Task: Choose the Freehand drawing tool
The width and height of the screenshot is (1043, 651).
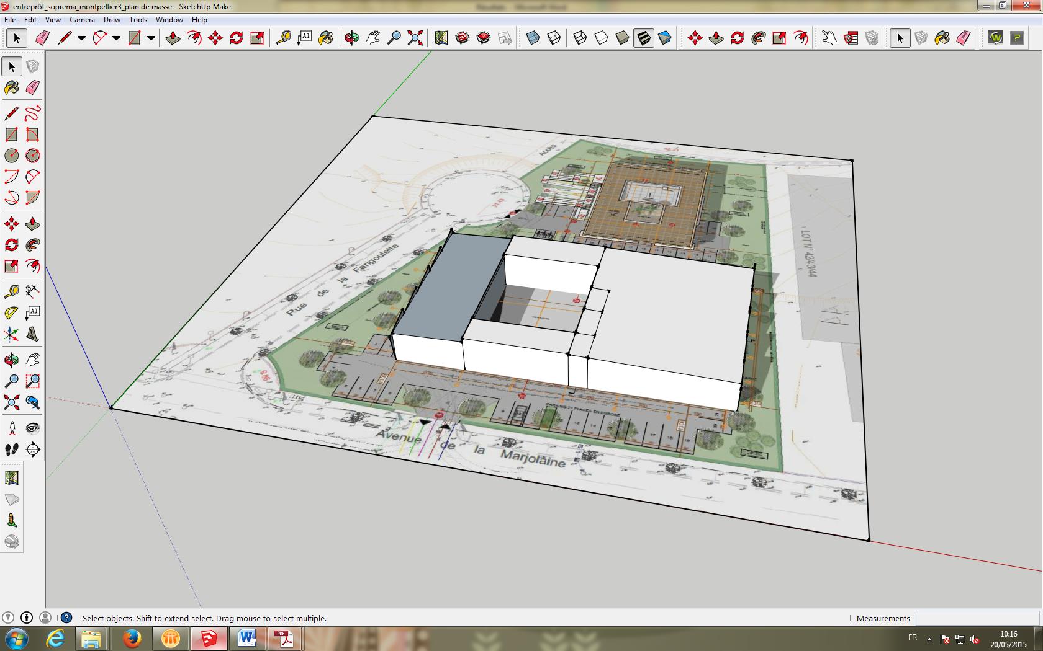Action: coord(33,113)
